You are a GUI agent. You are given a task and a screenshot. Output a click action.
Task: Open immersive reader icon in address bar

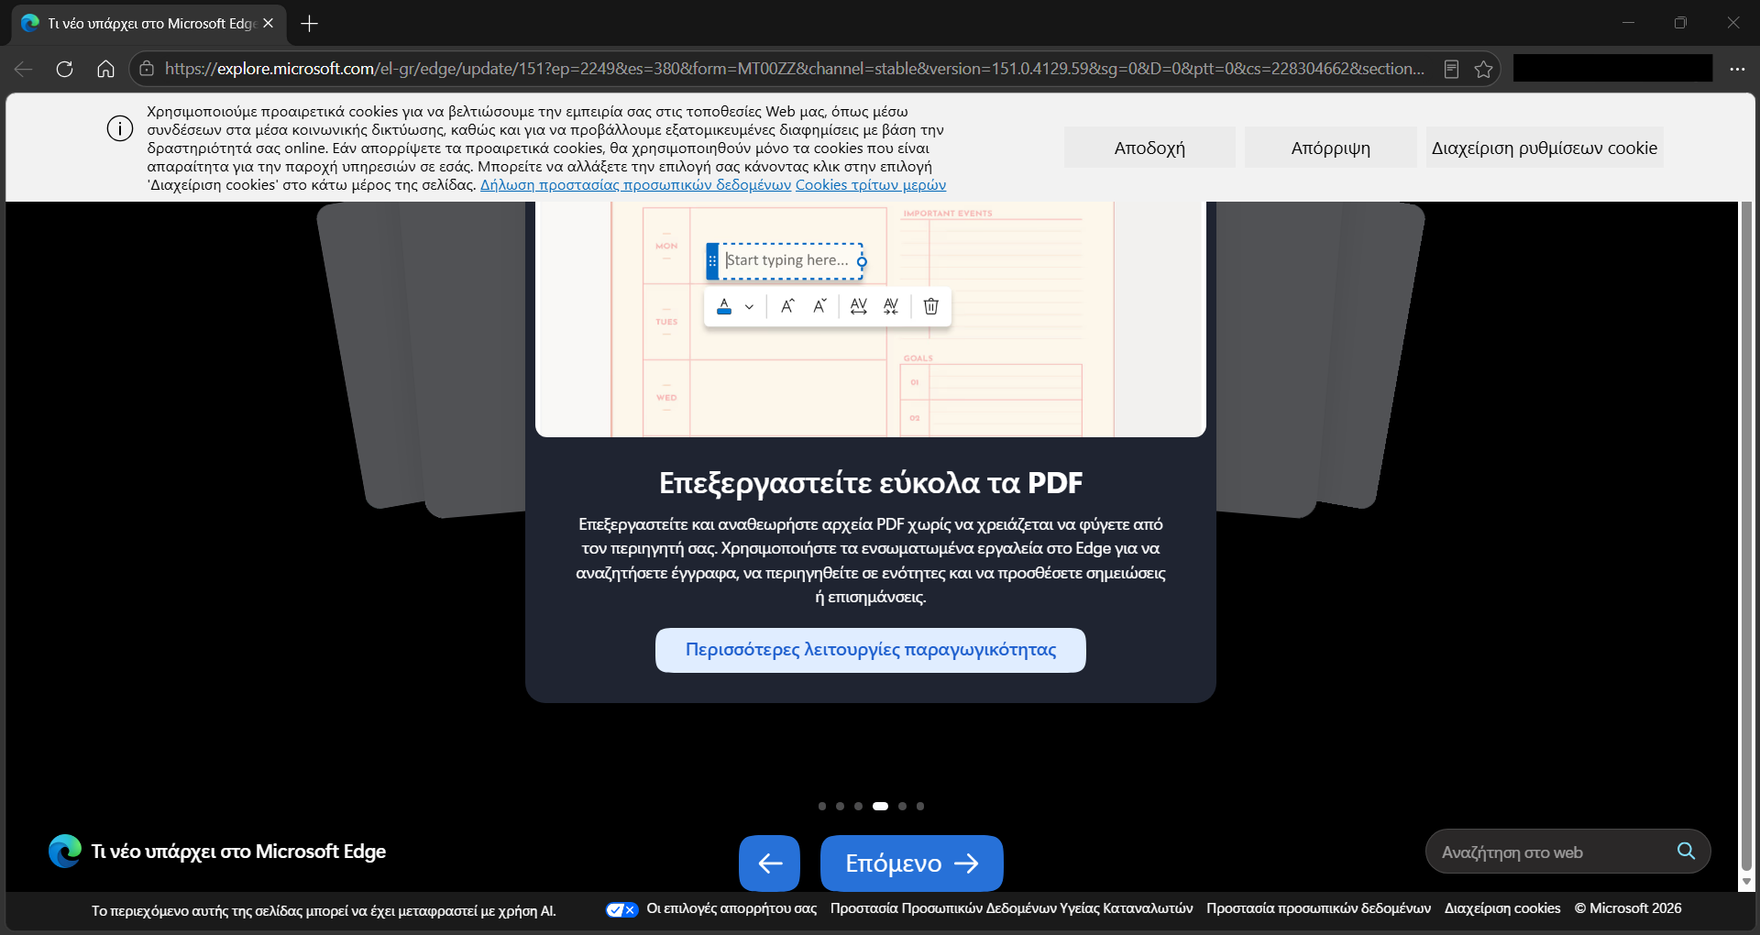click(1451, 69)
